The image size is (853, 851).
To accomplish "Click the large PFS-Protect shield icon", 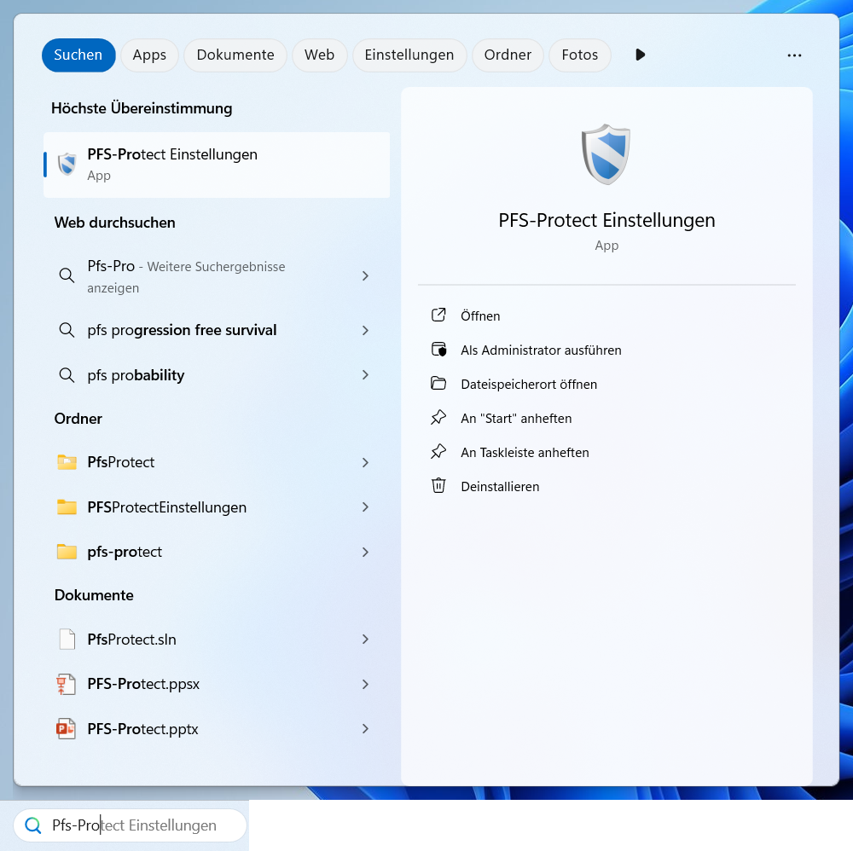I will click(x=606, y=154).
